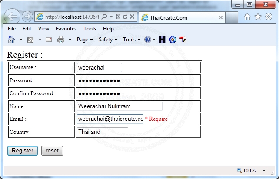Clear the form with reset button
The image size is (279, 179).
[x=52, y=151]
